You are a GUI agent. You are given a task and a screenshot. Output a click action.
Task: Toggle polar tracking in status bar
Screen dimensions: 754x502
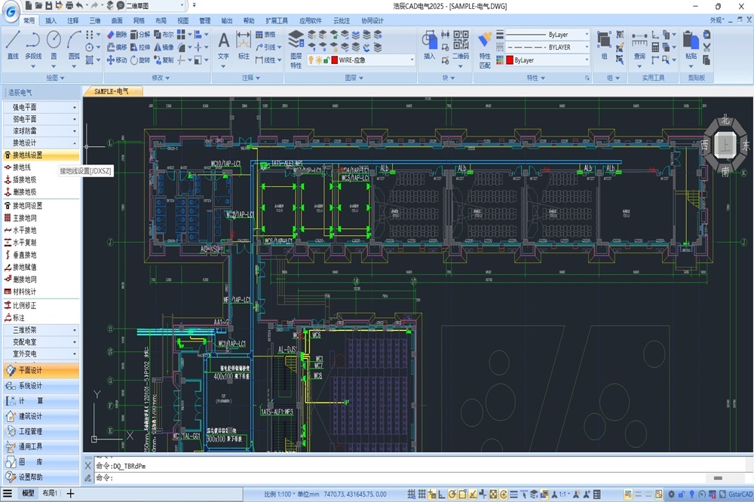pos(452,494)
